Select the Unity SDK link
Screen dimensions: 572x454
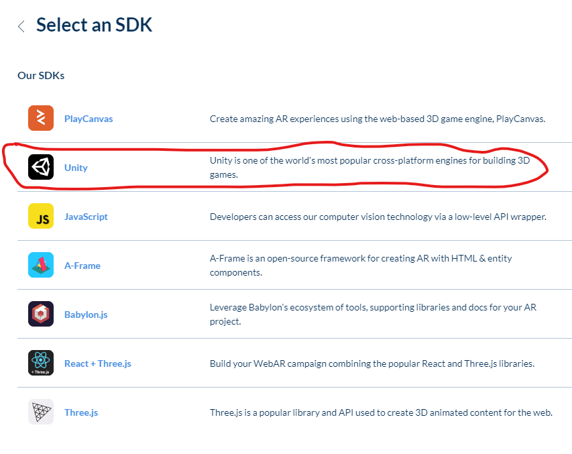point(76,168)
